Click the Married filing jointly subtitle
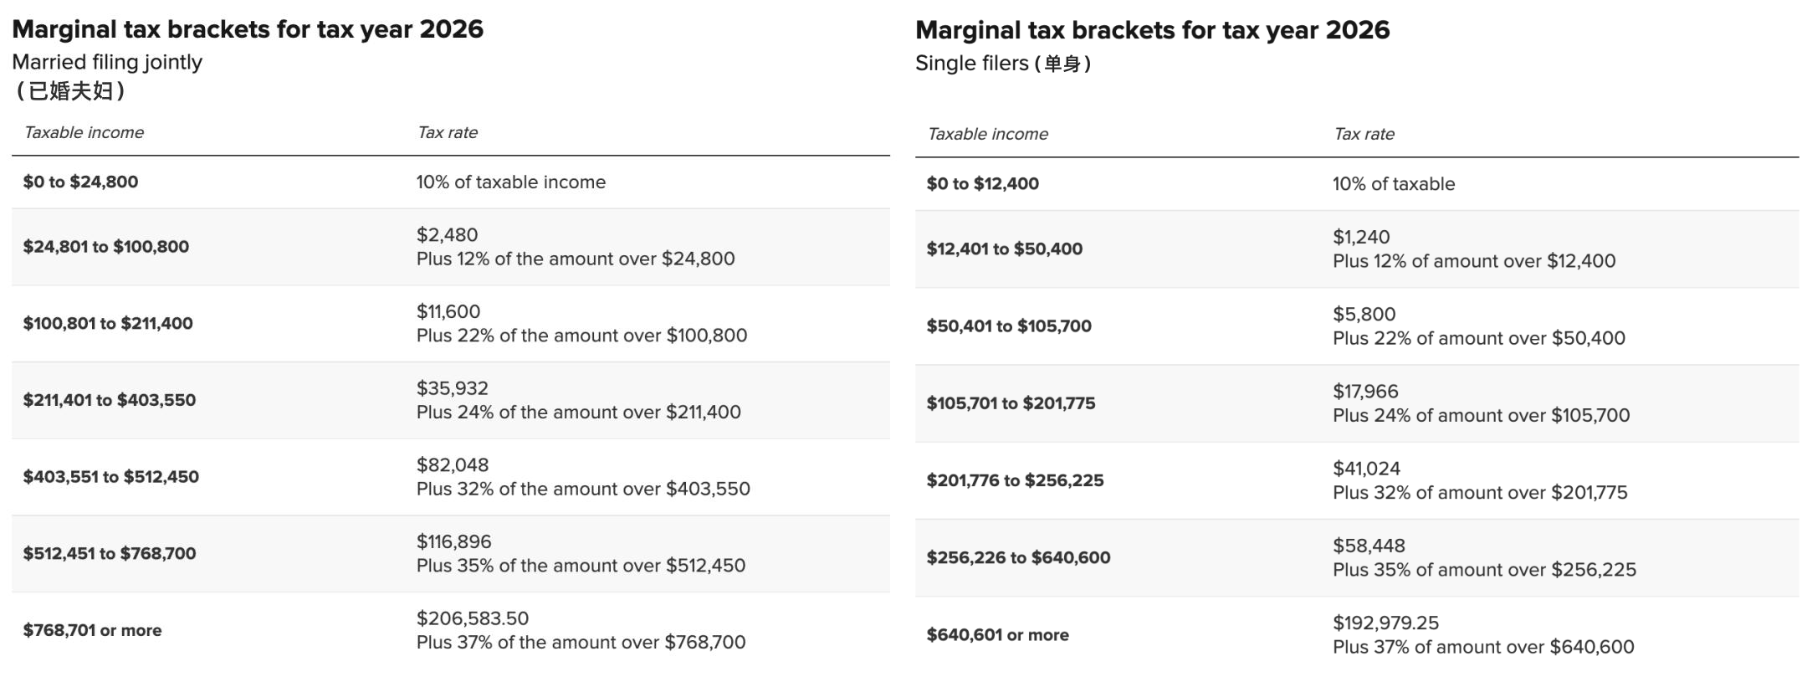Screen dimensions: 1807x682 tap(107, 62)
